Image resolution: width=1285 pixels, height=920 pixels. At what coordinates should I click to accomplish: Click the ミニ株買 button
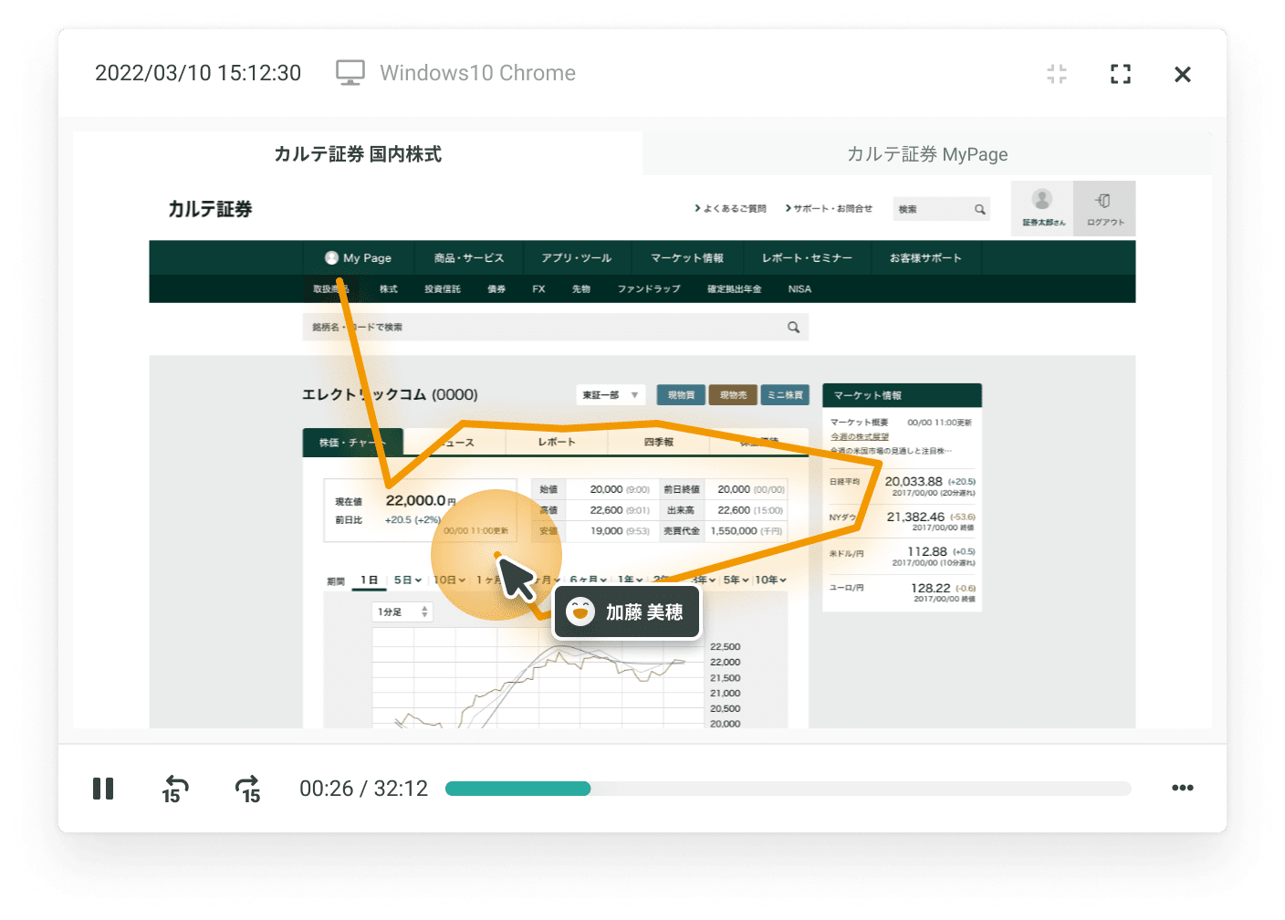(x=785, y=395)
